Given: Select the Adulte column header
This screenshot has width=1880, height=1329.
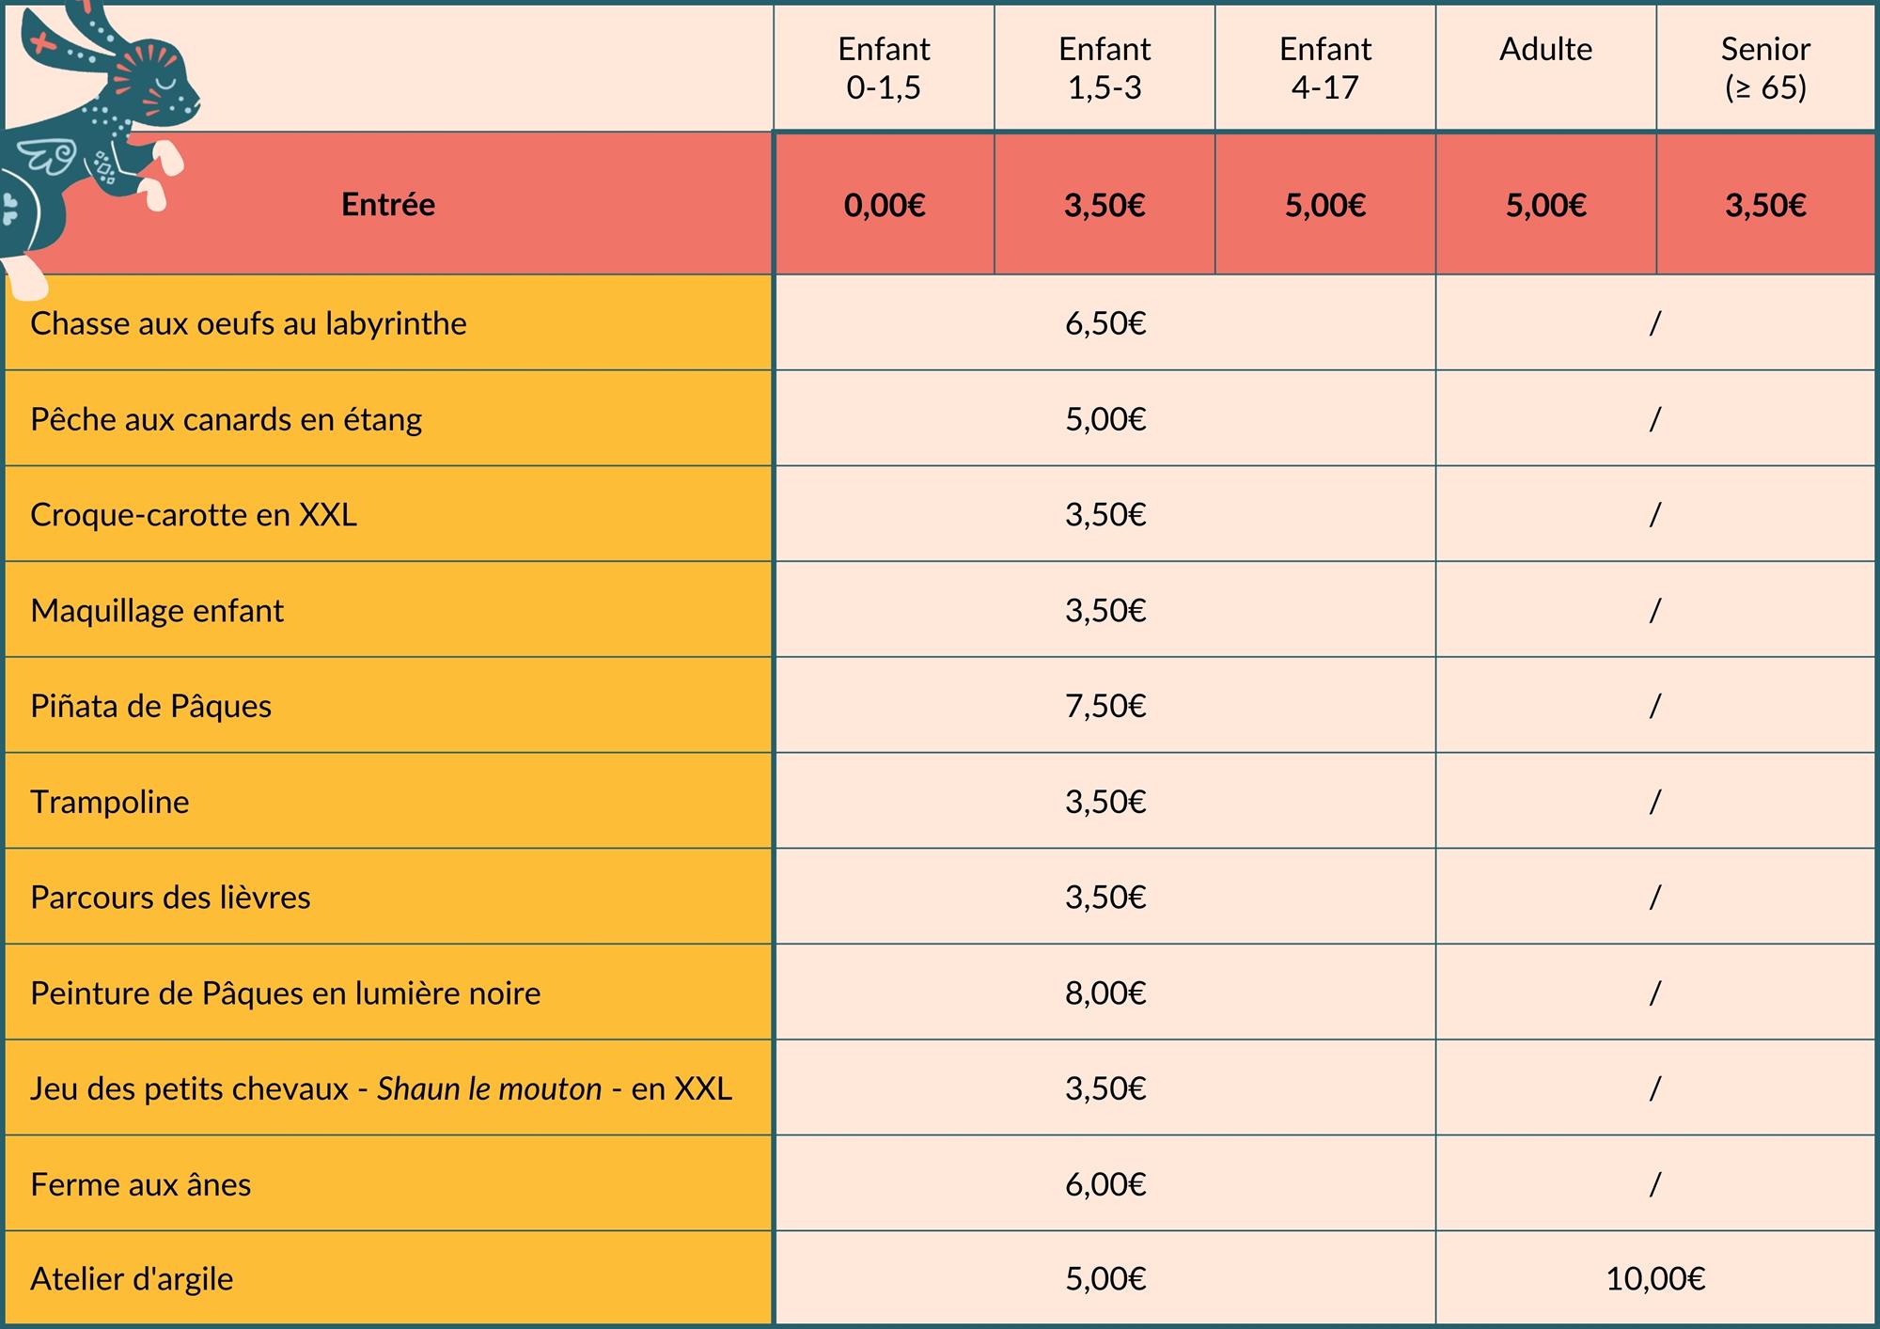Looking at the screenshot, I should pos(1545,50).
